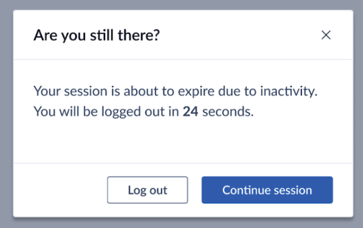The height and width of the screenshot is (228, 363).
Task: Click the 'Are you still there?' heading
Action: (97, 36)
